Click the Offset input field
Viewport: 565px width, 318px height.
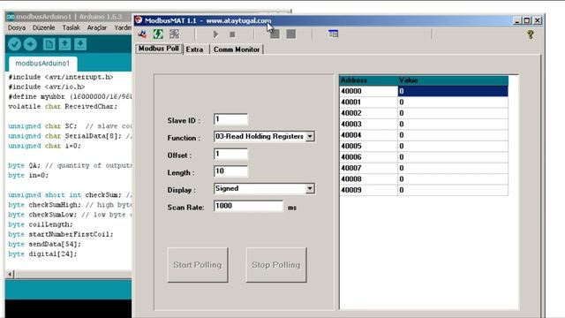(230, 154)
